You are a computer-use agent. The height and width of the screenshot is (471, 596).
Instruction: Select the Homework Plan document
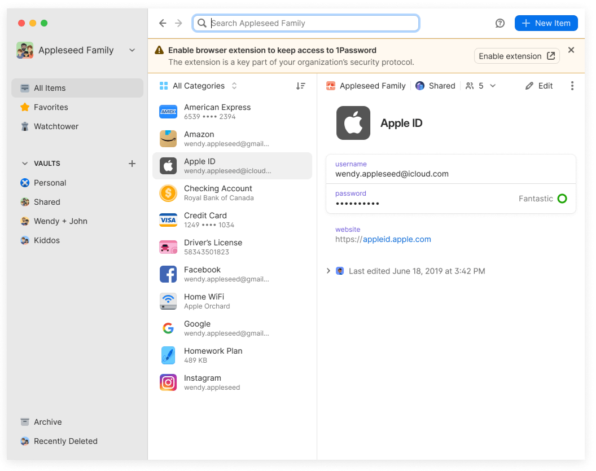(x=232, y=355)
